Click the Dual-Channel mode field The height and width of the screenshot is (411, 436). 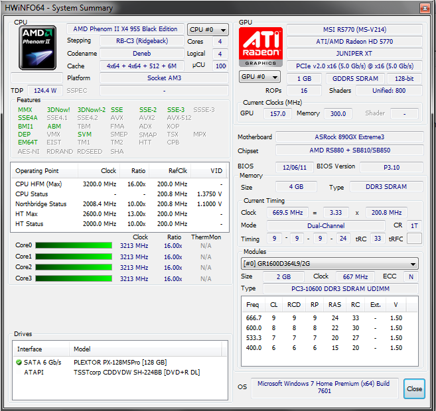coord(326,225)
